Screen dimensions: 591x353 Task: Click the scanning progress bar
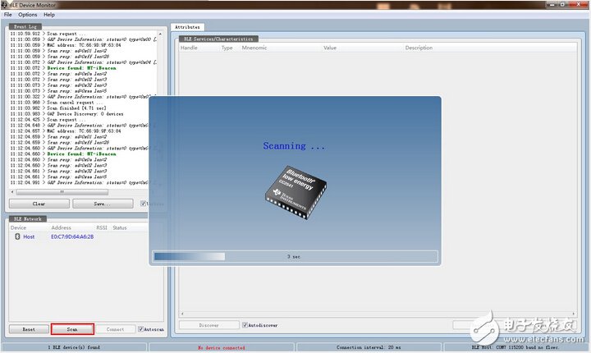pos(295,256)
